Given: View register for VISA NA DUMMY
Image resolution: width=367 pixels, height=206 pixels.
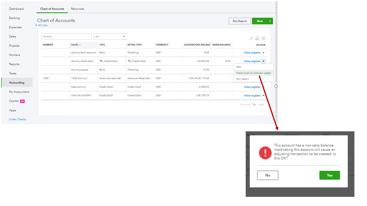Looking at the screenshot, I should click(x=252, y=96).
